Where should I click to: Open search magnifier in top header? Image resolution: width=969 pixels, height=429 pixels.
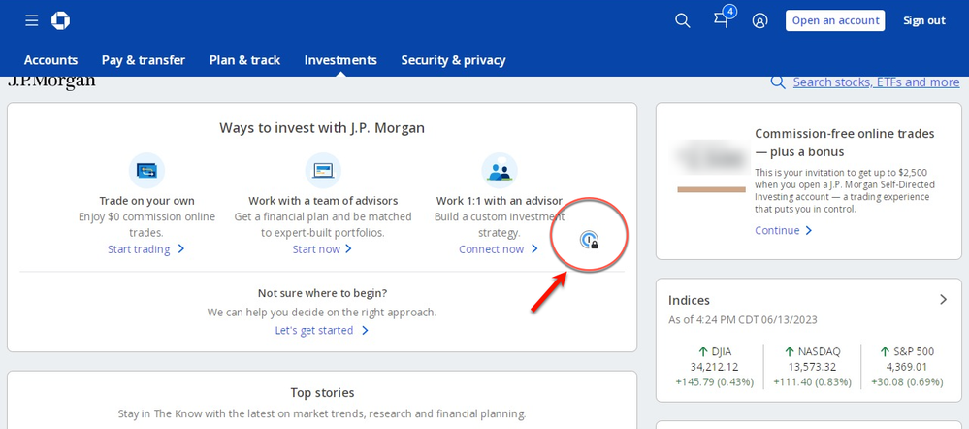click(x=683, y=20)
